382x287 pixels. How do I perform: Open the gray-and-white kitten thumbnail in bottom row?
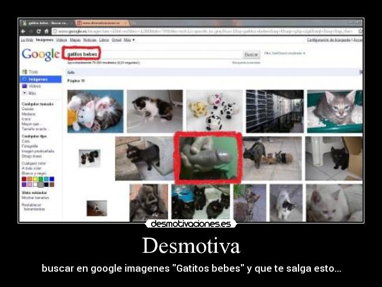point(286,203)
